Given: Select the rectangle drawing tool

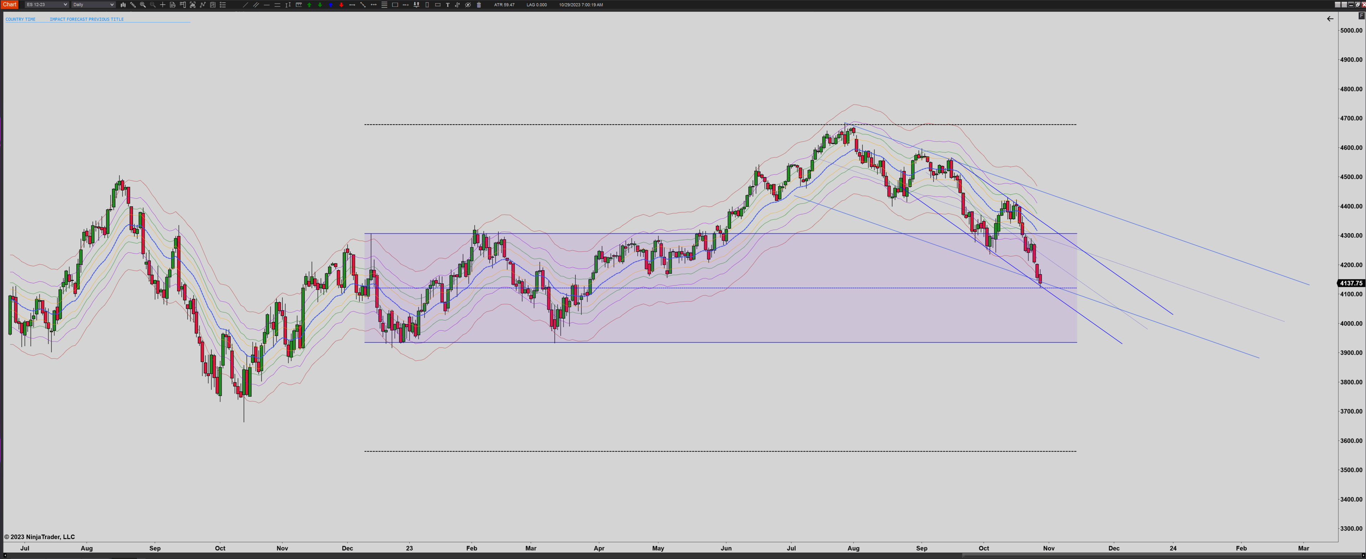Looking at the screenshot, I should point(395,5).
